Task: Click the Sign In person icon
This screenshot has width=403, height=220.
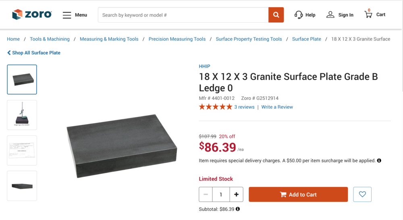Action: tap(330, 15)
